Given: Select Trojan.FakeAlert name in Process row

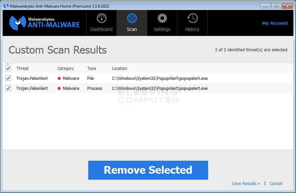Looking at the screenshot, I should (32, 88).
